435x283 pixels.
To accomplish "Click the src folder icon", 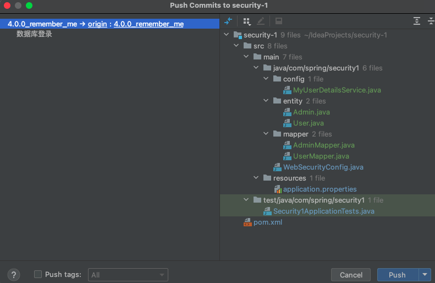I will coord(247,46).
